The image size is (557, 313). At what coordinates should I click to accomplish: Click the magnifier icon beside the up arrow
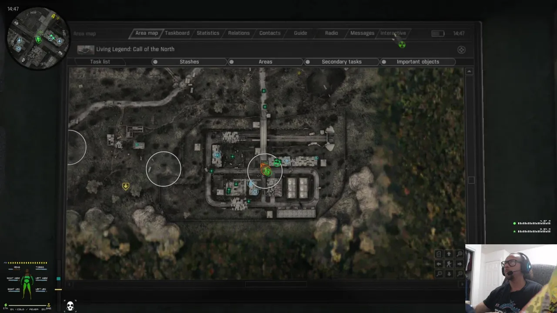460,254
